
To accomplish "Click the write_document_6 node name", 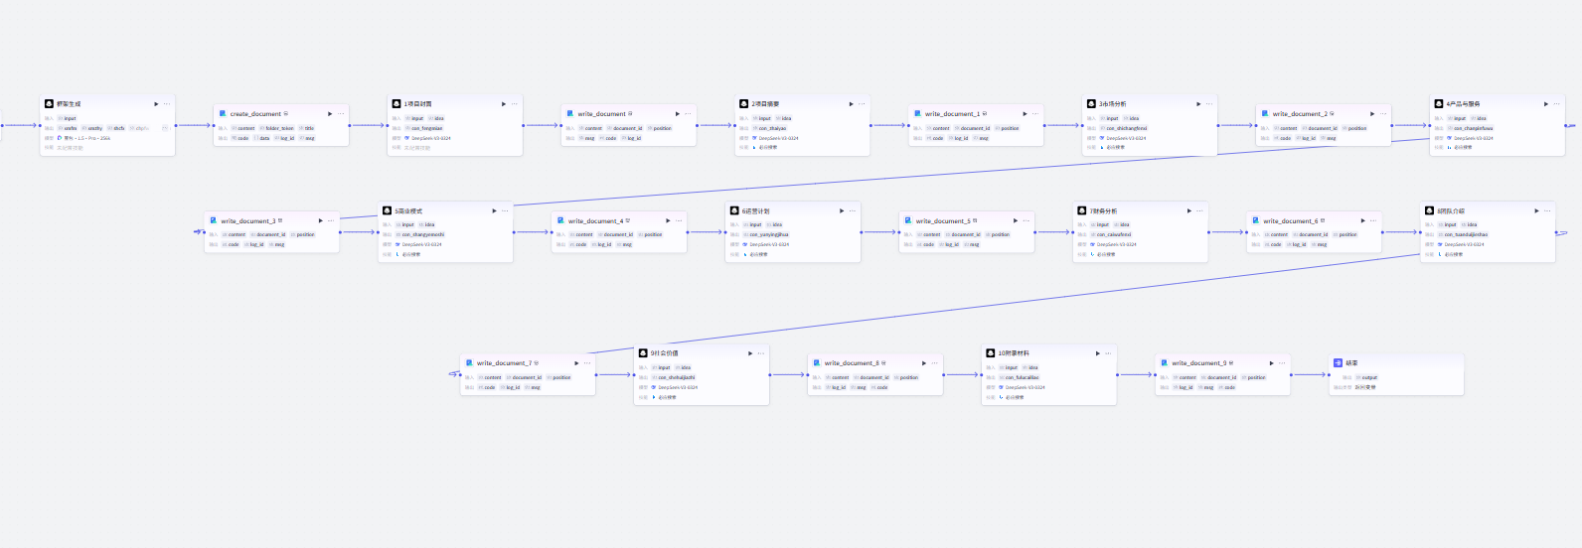I will (x=1290, y=220).
